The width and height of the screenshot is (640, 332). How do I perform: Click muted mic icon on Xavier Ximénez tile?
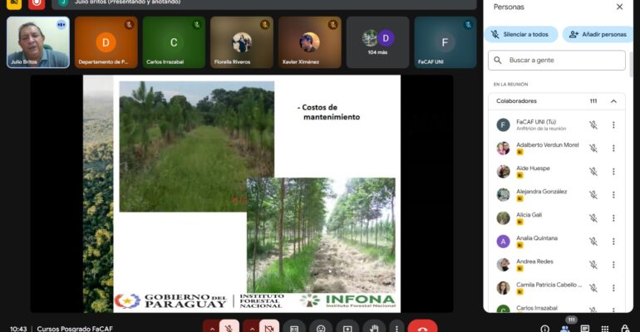click(332, 25)
